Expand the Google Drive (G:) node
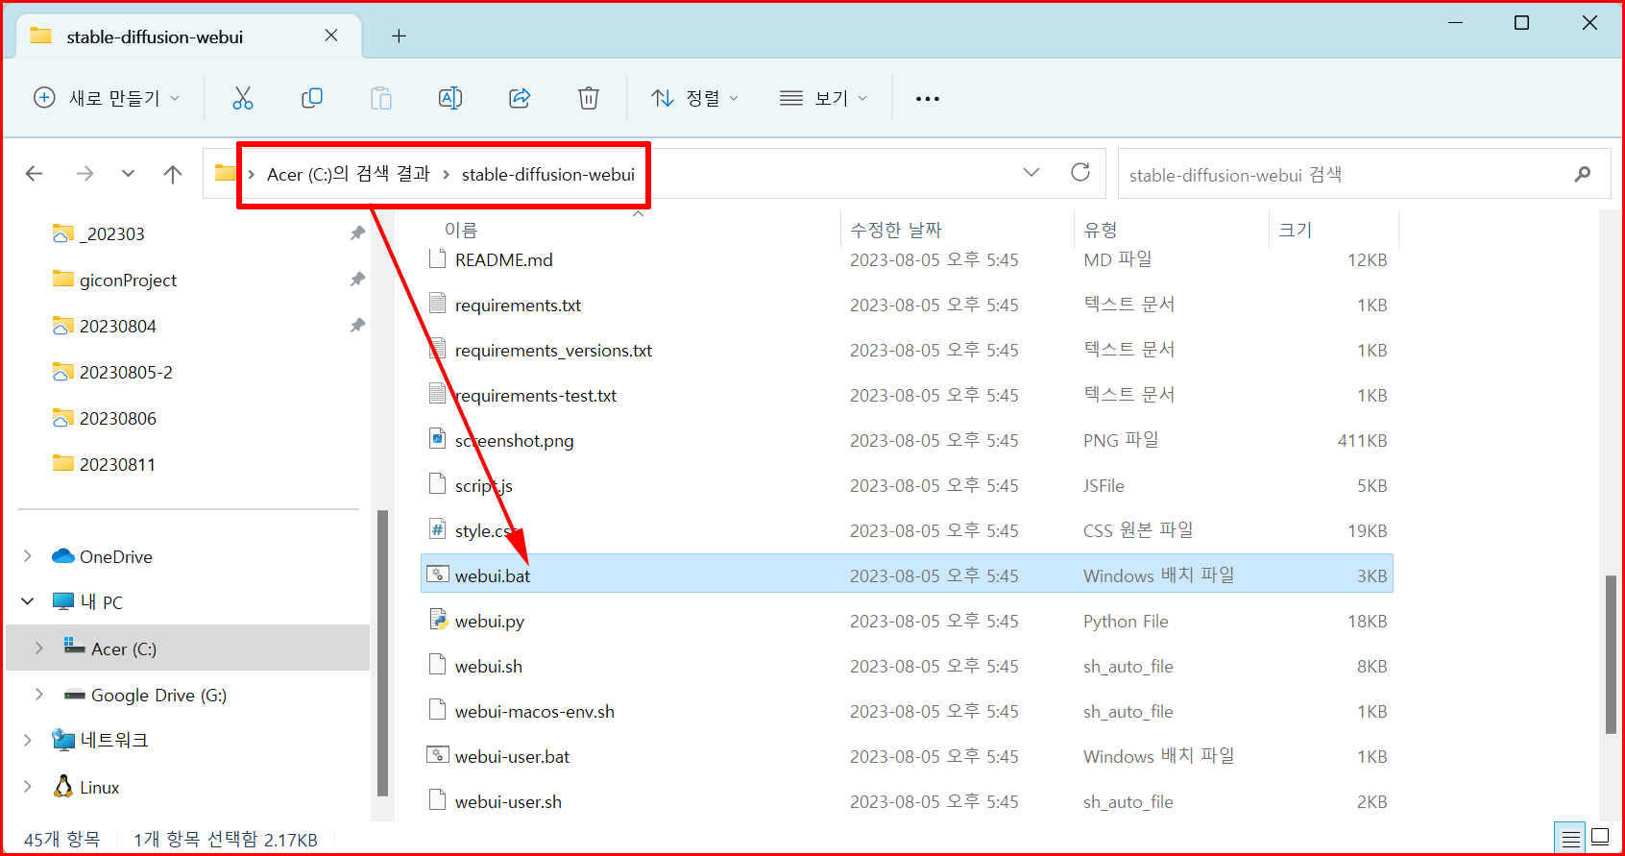This screenshot has height=856, width=1625. (x=39, y=695)
